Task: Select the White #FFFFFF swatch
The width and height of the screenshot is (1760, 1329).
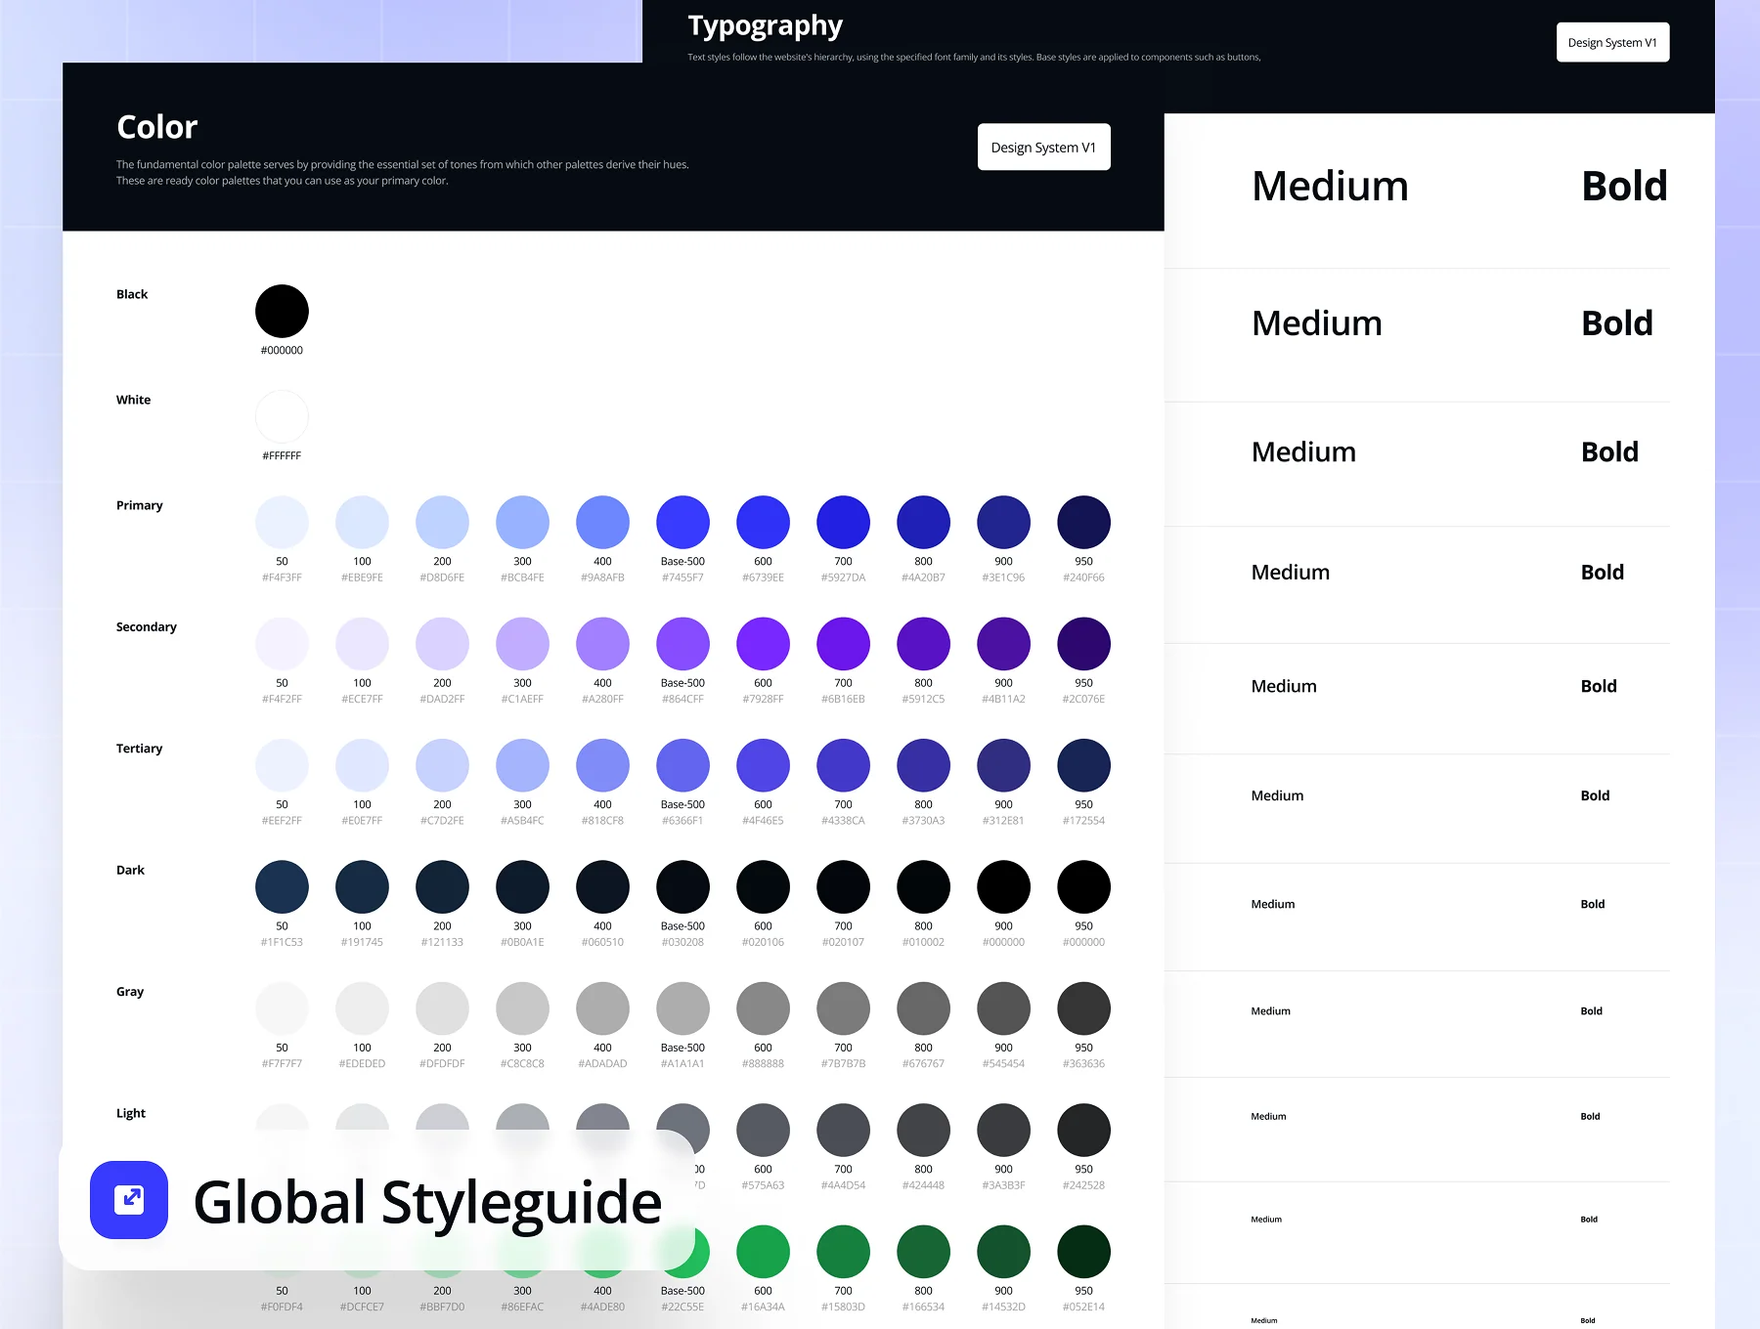Action: 282,417
